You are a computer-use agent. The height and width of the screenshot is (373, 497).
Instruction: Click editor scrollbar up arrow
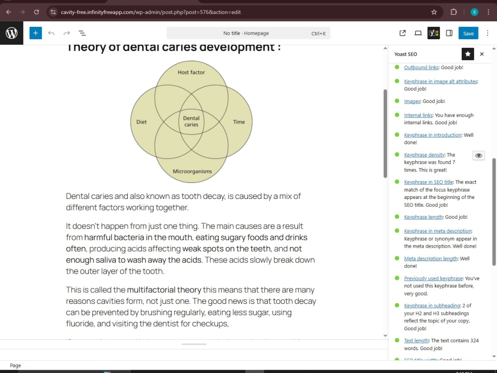coord(385,48)
